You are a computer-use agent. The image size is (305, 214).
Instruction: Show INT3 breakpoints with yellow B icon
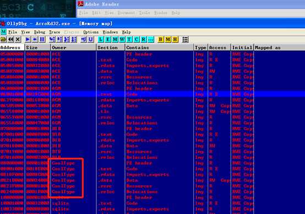point(161,40)
